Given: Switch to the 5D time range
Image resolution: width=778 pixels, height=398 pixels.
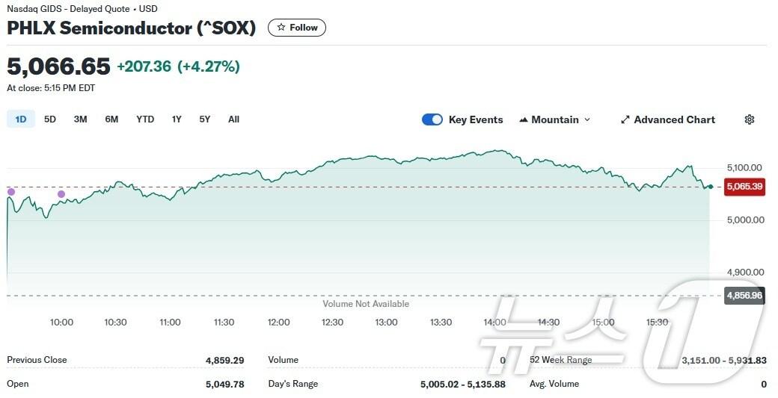Looking at the screenshot, I should pyautogui.click(x=50, y=119).
